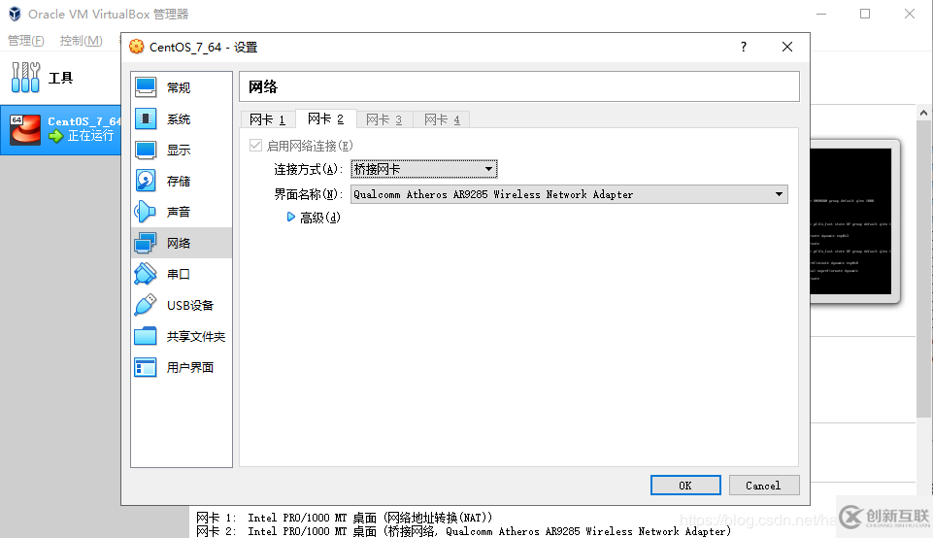Select the 声音 (Audio) speaker icon

pyautogui.click(x=146, y=212)
